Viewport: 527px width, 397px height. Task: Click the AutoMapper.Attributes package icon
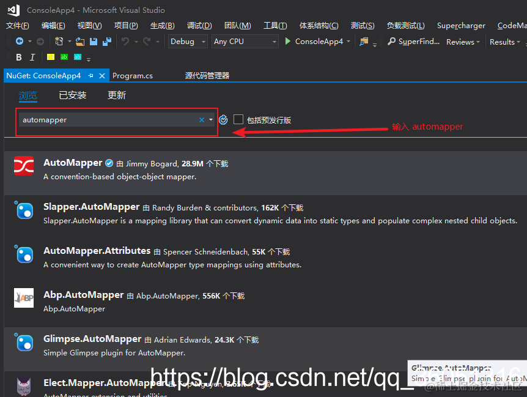[24, 254]
